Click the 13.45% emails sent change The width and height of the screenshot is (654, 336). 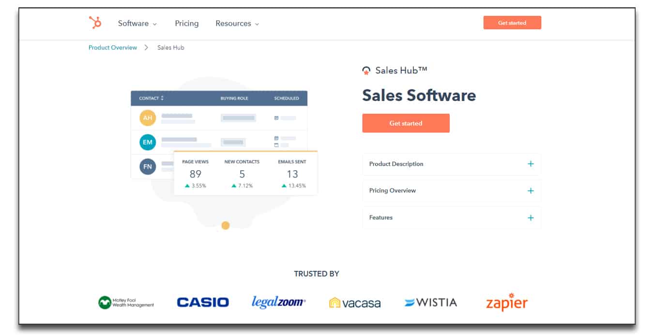pyautogui.click(x=293, y=186)
